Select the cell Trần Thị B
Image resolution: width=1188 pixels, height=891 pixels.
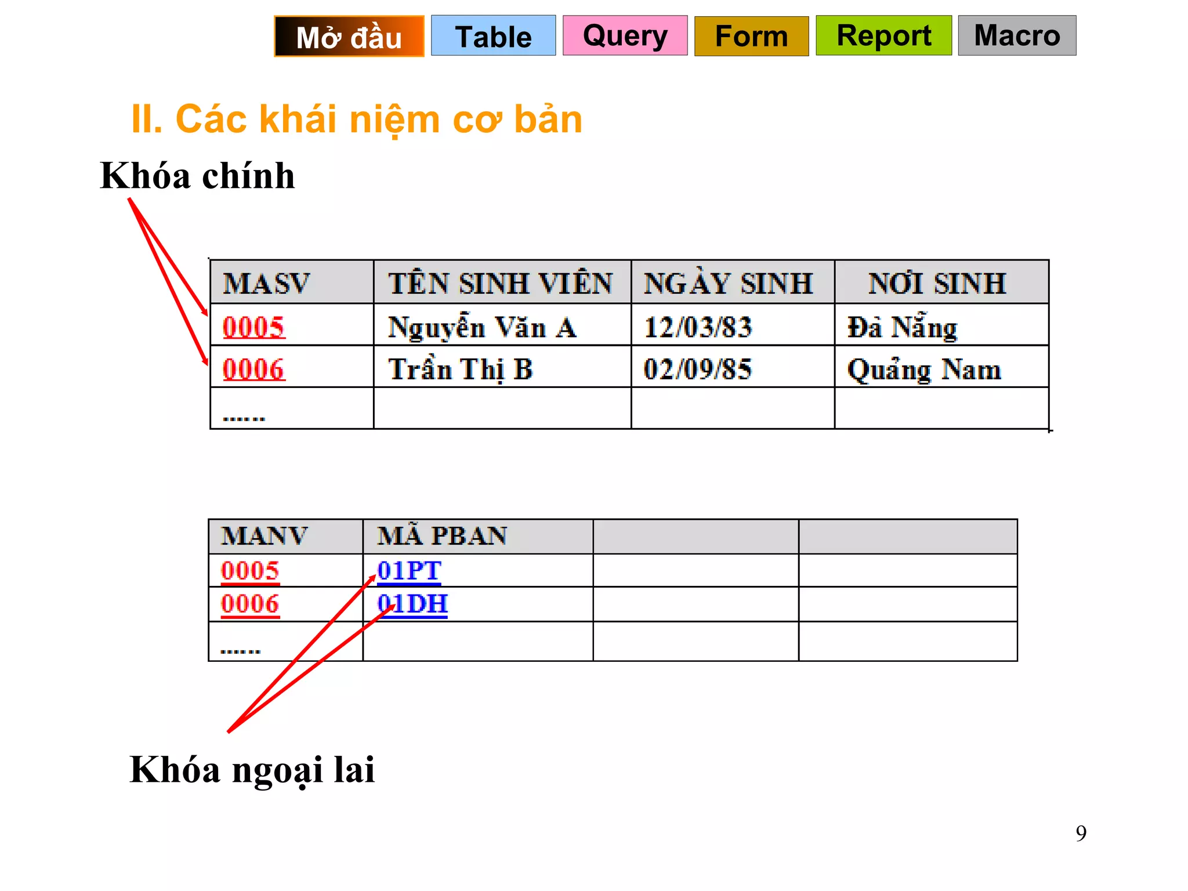tap(502, 367)
